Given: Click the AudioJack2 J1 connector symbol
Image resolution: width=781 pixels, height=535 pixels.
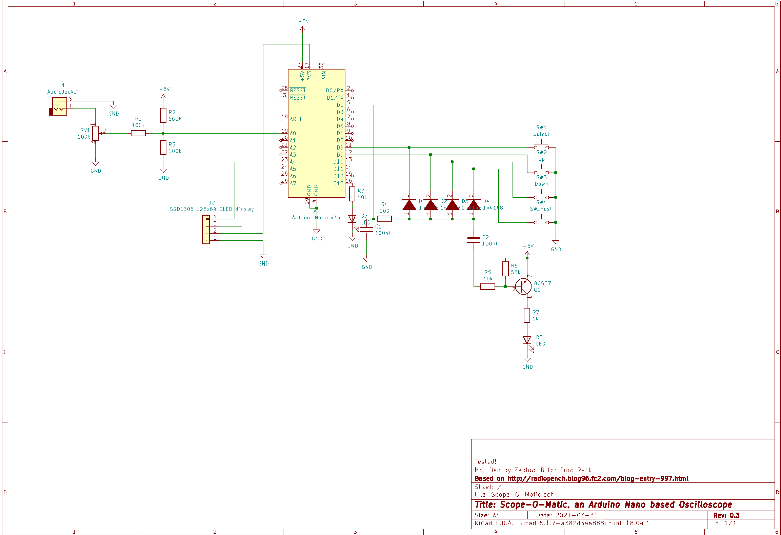Looking at the screenshot, I should (x=59, y=106).
